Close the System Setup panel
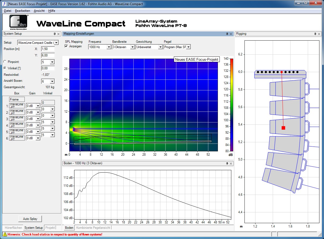Screen dimensions: 324x239 [59, 34]
